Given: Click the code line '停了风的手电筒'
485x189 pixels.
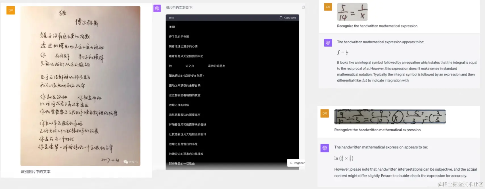Looking at the screenshot, I should [x=179, y=36].
